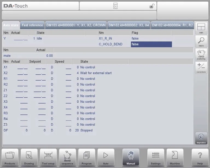This screenshot has width=210, height=168.
Task: Select the R2 axis row label
Action: click(6, 84)
